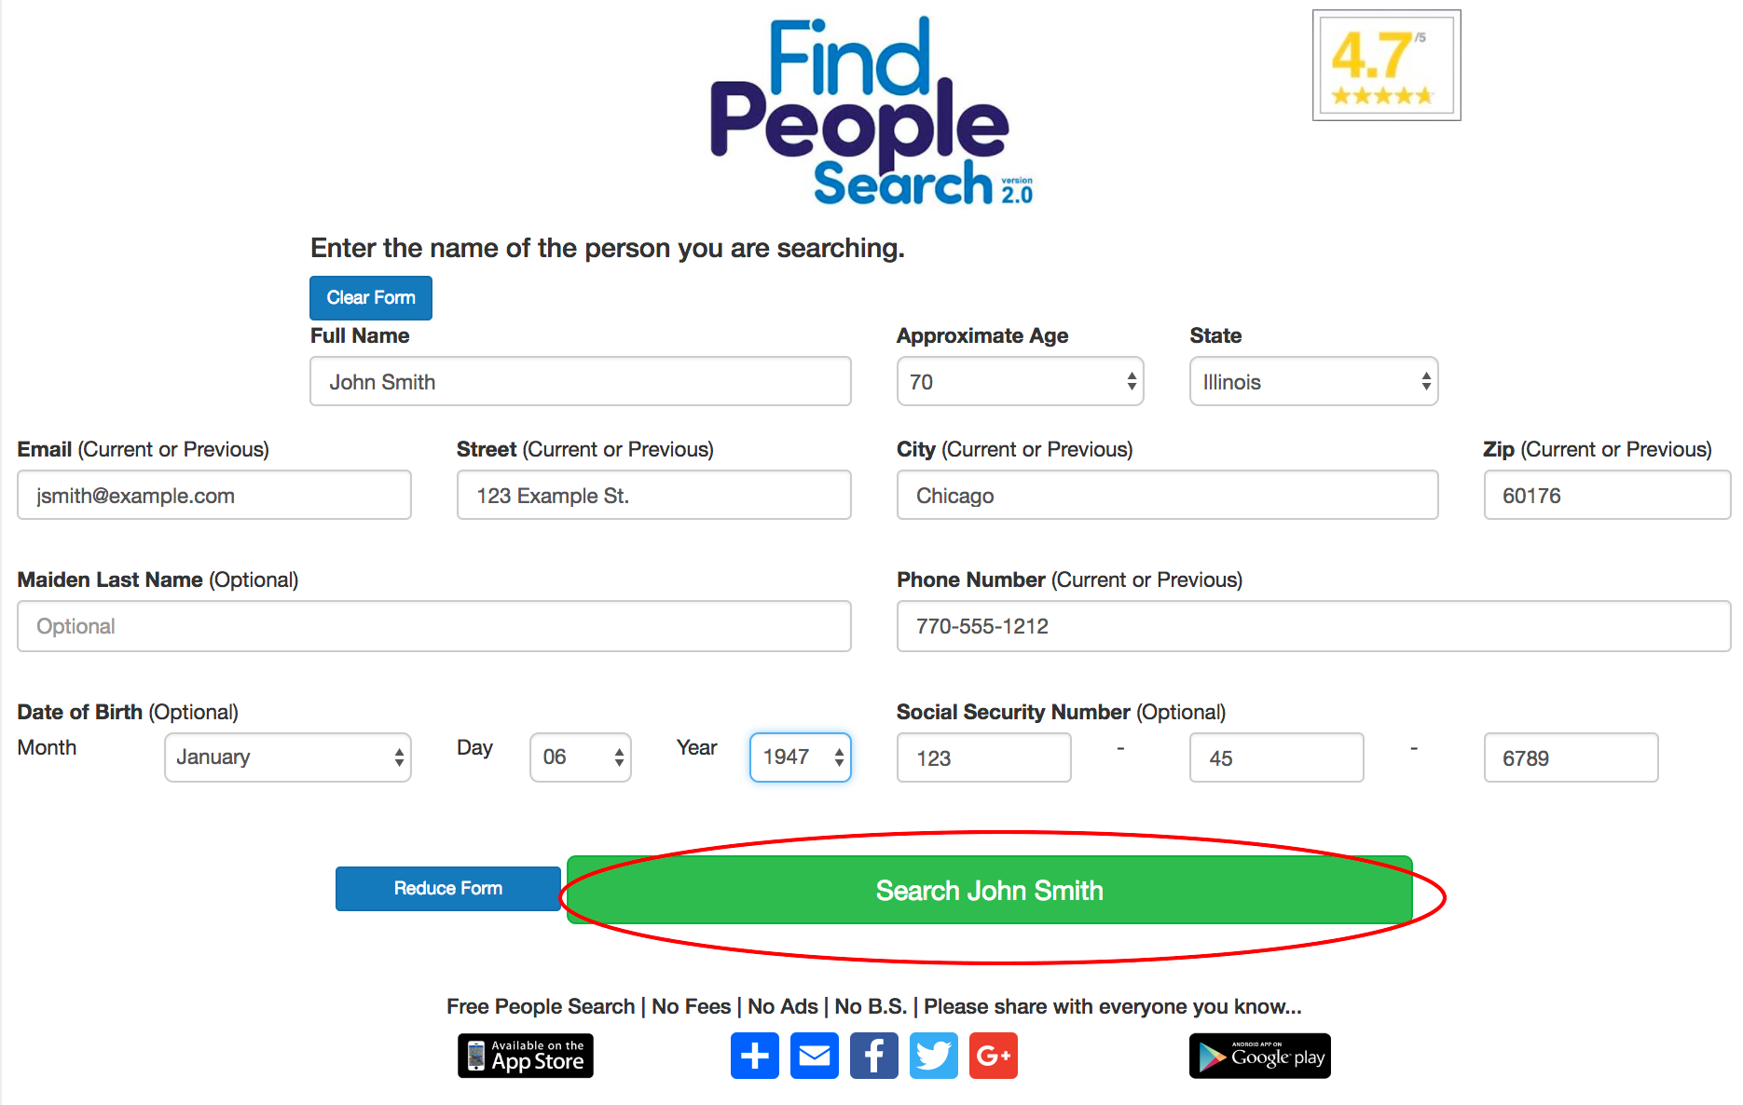Click the Twitter share icon
This screenshot has width=1743, height=1105.
(933, 1056)
